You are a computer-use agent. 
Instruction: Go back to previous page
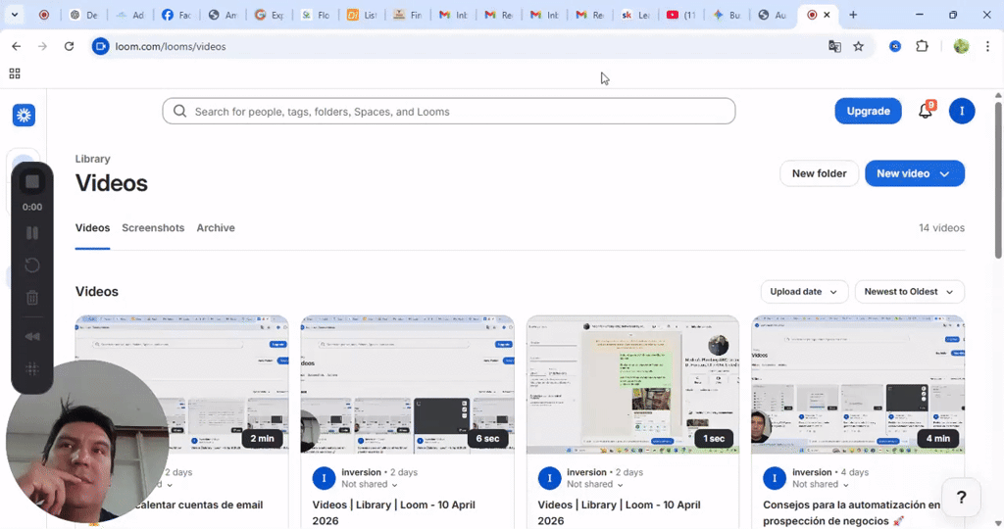[16, 46]
